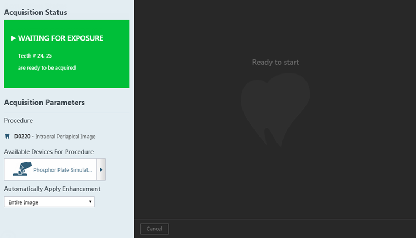Image resolution: width=416 pixels, height=238 pixels.
Task: Click the Teeth # 24, 25 text
Action: coord(35,56)
